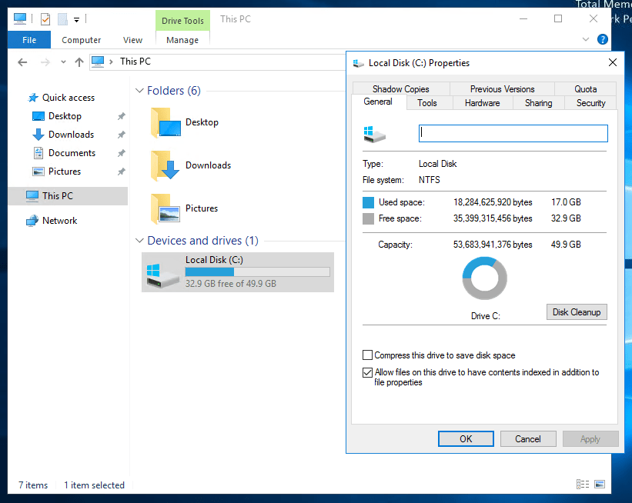Viewport: 632px width, 503px height.
Task: Enable Compress this drive to save disk space
Action: coord(368,355)
